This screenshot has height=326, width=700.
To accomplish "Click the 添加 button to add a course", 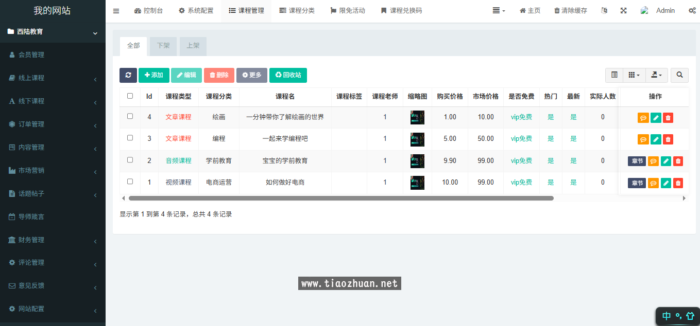I will click(154, 75).
